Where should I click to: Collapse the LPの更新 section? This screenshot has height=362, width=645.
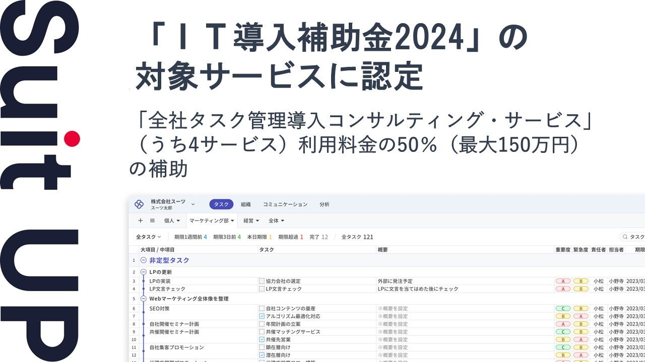coord(144,272)
